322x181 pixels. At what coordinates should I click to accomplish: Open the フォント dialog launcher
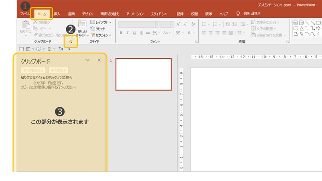196,42
